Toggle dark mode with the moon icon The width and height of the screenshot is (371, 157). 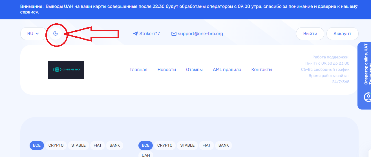pos(56,34)
